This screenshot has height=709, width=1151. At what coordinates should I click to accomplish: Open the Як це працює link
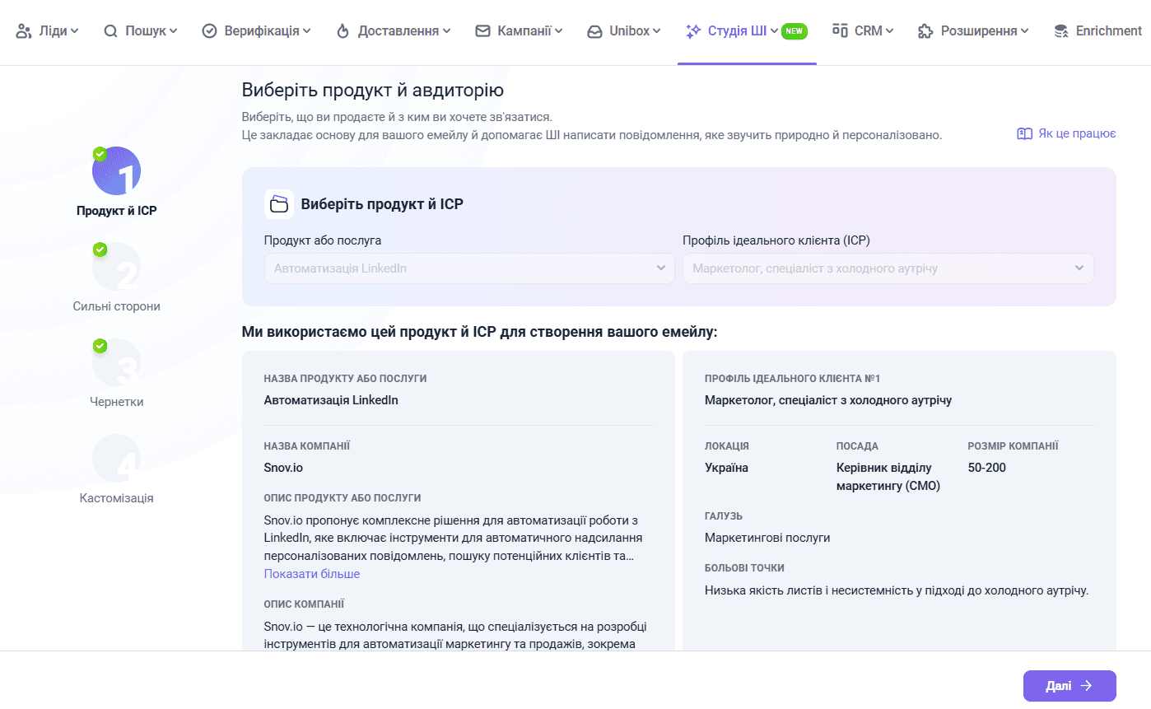(1067, 133)
